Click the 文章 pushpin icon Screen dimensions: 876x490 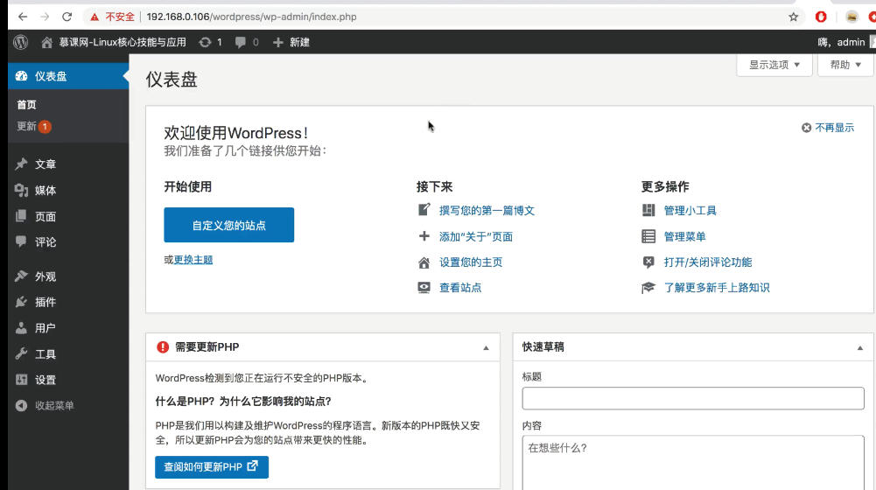(21, 164)
